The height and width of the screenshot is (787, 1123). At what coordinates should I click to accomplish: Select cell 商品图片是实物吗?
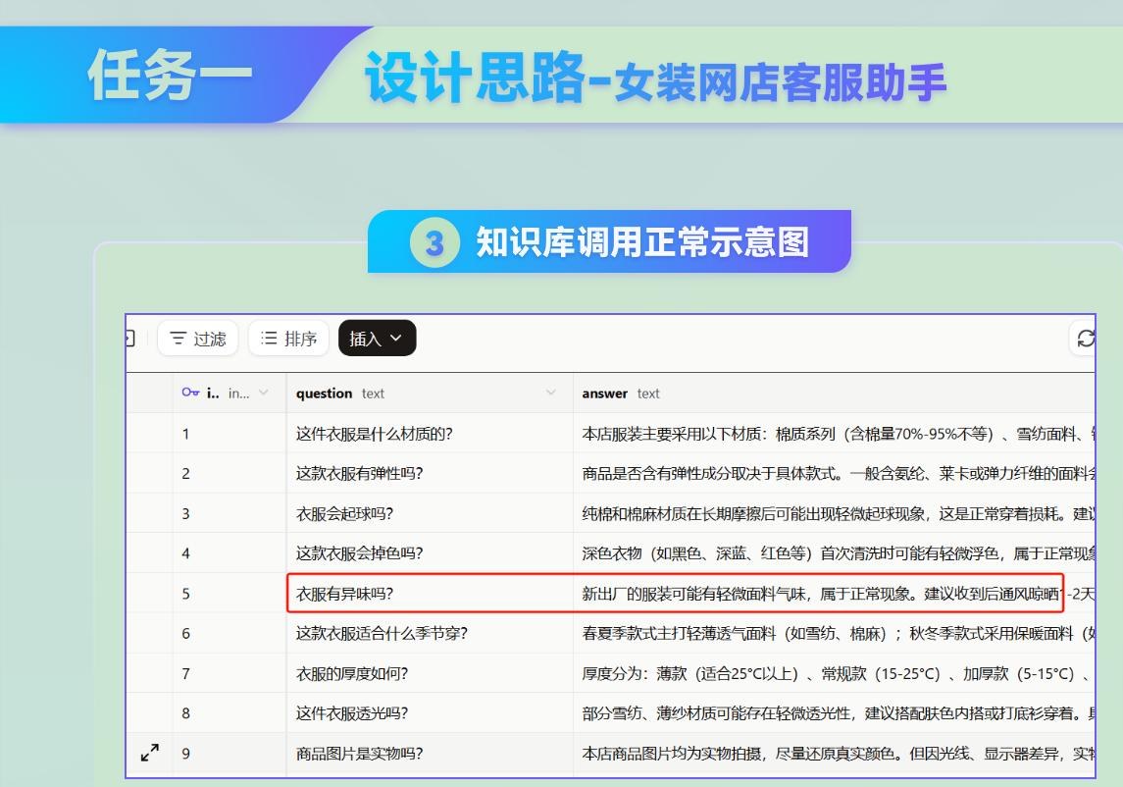[430, 753]
